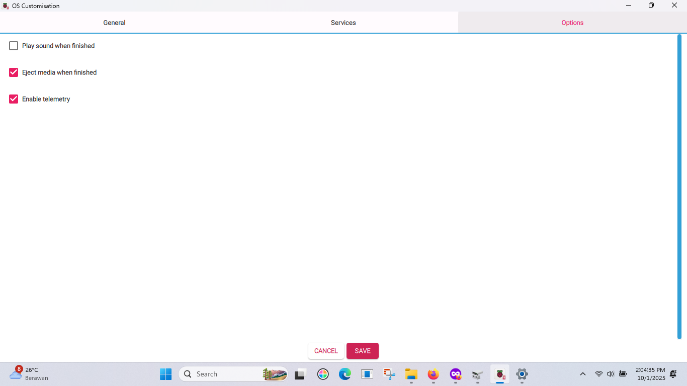Screen dimensions: 687x386
Task: Open Snipping Tool from taskbar
Action: pyautogui.click(x=389, y=374)
